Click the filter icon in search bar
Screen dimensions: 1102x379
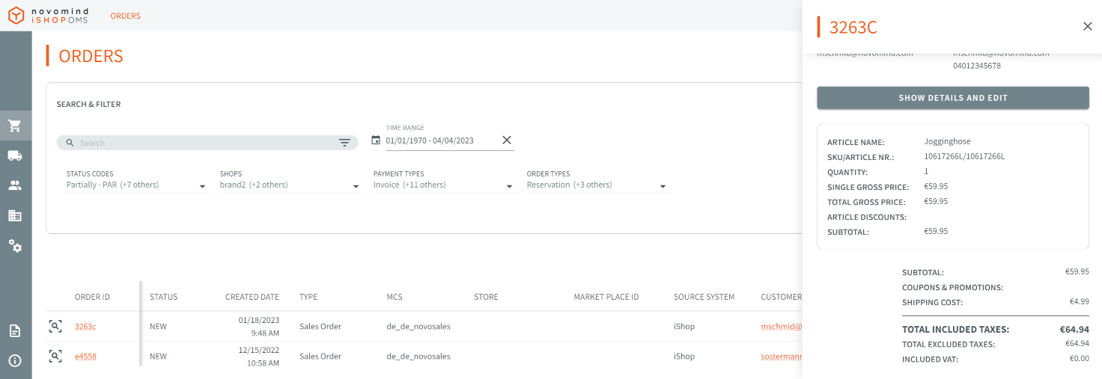pyautogui.click(x=344, y=143)
